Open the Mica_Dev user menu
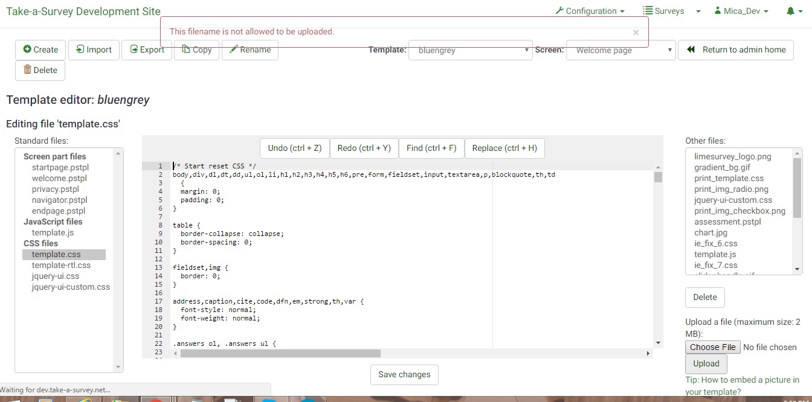The height and width of the screenshot is (402, 812). 741,11
